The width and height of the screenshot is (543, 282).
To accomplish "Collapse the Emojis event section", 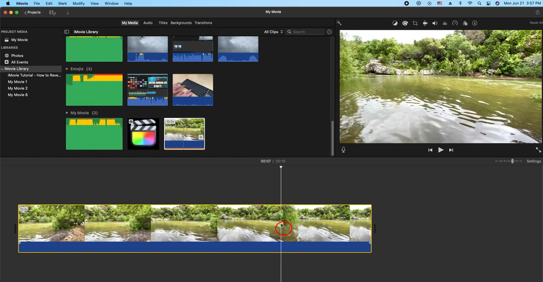I will tap(67, 69).
